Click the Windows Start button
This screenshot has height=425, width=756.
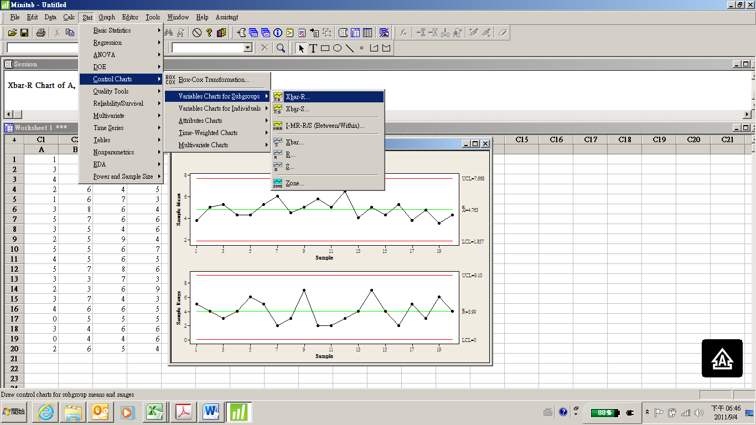pos(14,412)
